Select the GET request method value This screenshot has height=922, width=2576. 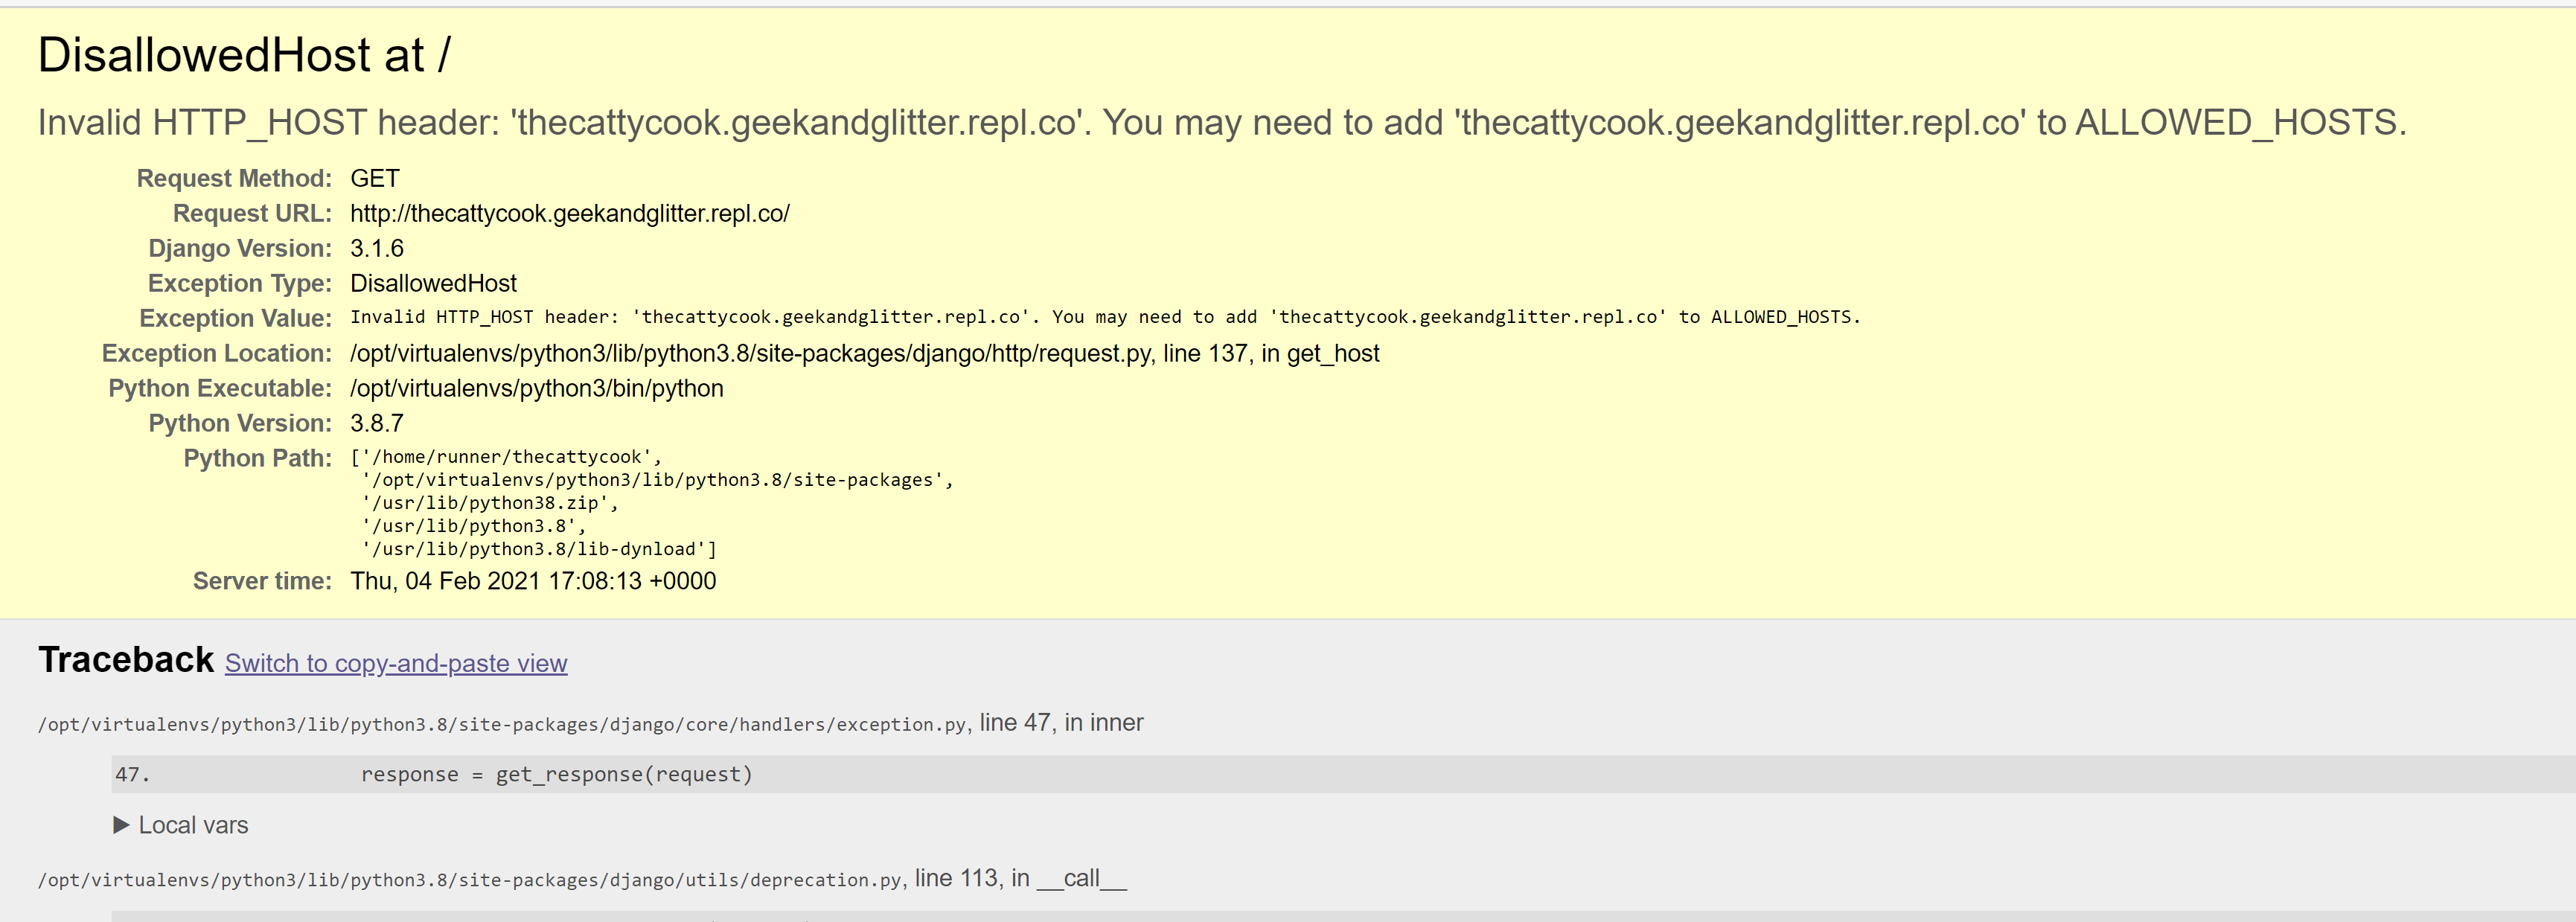pyautogui.click(x=375, y=178)
